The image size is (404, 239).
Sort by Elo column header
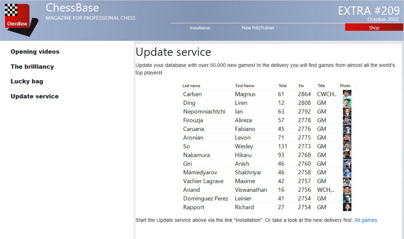pos(301,86)
